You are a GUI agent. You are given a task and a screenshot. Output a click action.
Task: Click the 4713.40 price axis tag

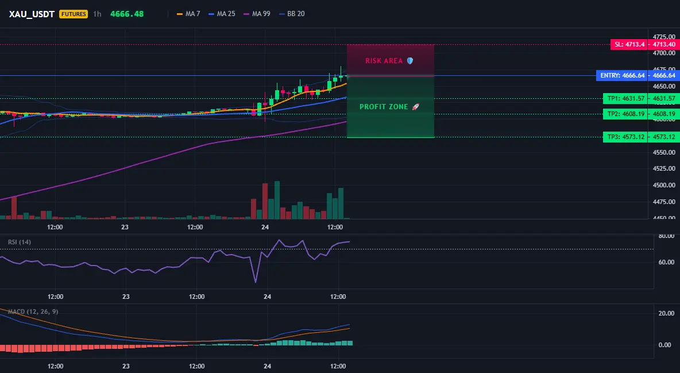click(664, 44)
